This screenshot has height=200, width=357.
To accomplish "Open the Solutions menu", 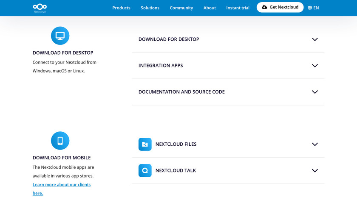I will 150,8.
